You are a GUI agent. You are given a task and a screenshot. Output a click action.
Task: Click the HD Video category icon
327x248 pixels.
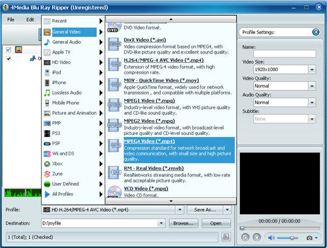coord(47,63)
